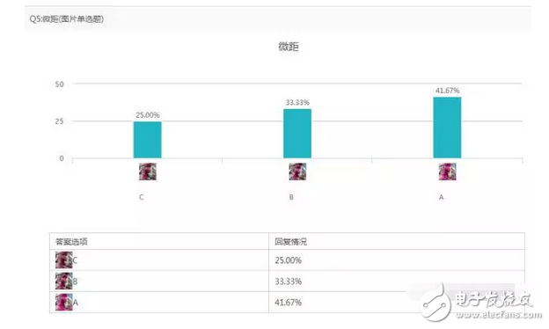
Task: Click the option B thumbnail under the chart
Action: (297, 172)
